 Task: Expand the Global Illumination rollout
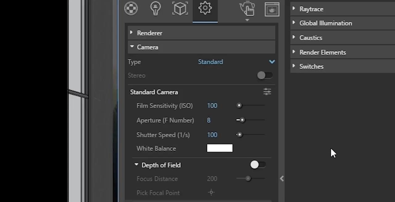325,23
